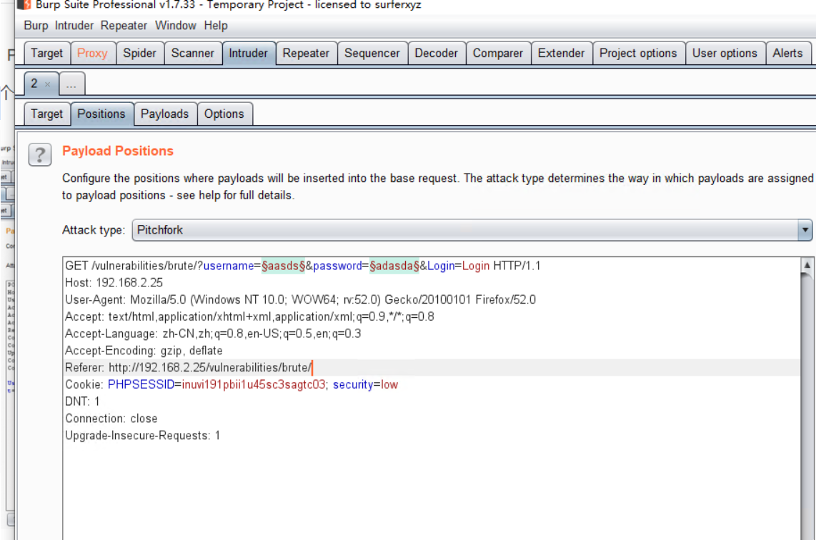Open the Help menu
The image size is (816, 540).
pos(215,26)
